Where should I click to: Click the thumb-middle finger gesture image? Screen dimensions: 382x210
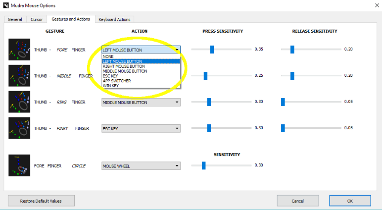point(19,76)
